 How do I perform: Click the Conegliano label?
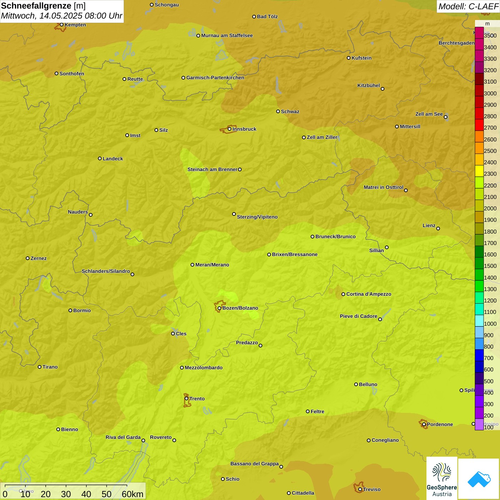385,440
